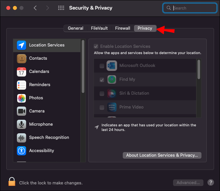The width and height of the screenshot is (220, 191).
Task: Click the magnifying glass search icon
Action: (169, 8)
